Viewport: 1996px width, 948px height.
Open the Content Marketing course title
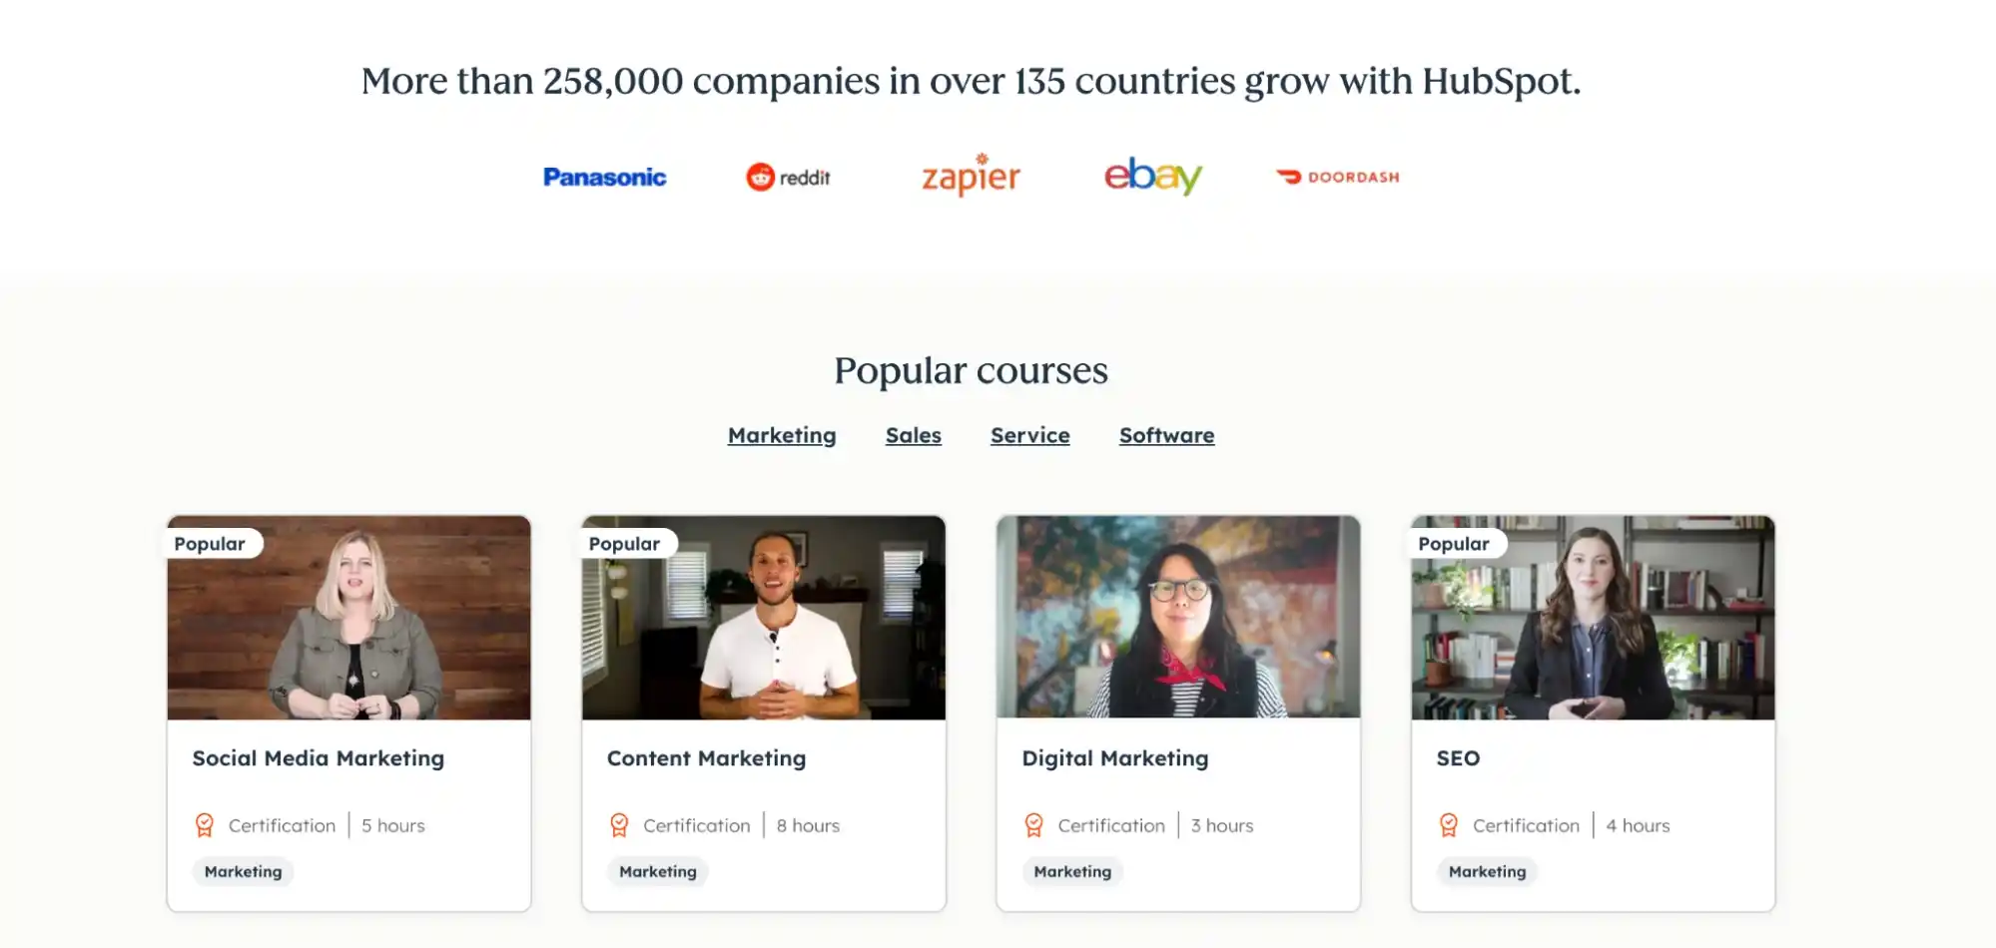706,758
